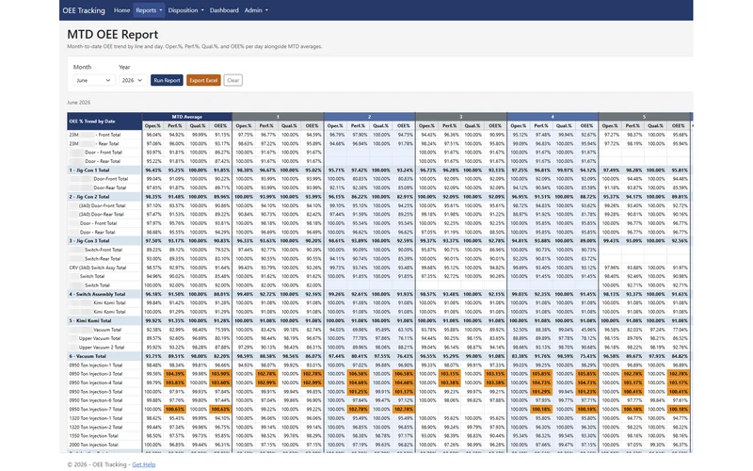This screenshot has width=753, height=471.
Task: Select the 'OEE % Trend by Date' header cell
Action: tap(104, 122)
